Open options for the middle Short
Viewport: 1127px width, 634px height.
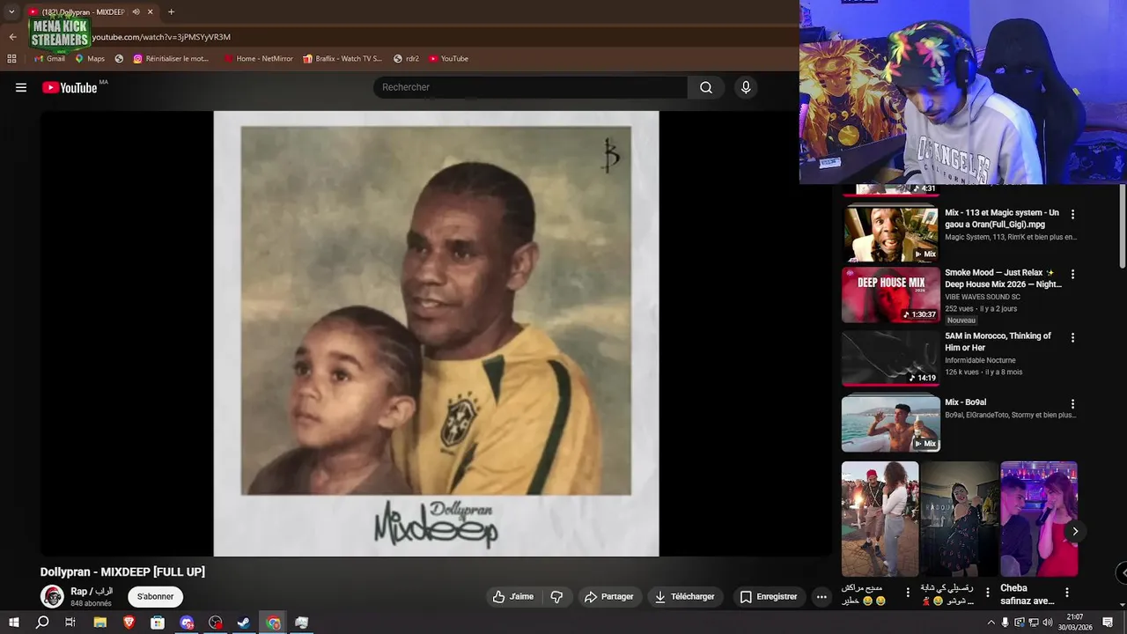point(988,593)
